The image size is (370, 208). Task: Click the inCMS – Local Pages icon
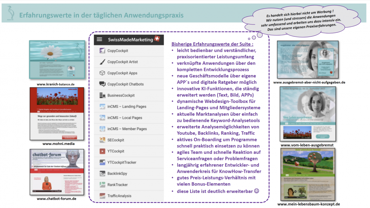tap(102, 118)
